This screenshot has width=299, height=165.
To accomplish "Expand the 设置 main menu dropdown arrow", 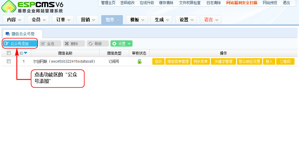I will click(192, 20).
